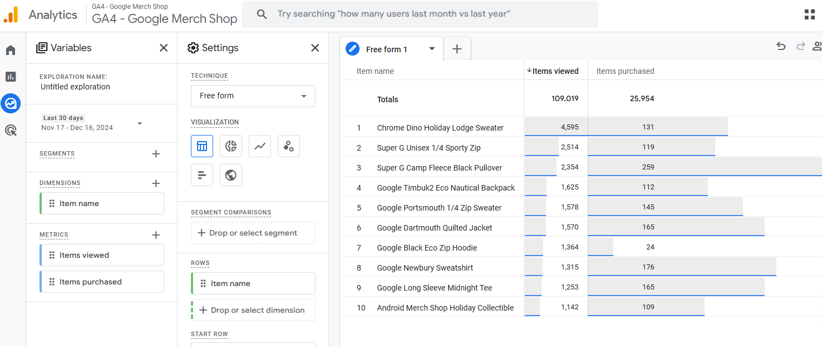
Task: Select the scatterplot visualization
Action: coord(289,146)
